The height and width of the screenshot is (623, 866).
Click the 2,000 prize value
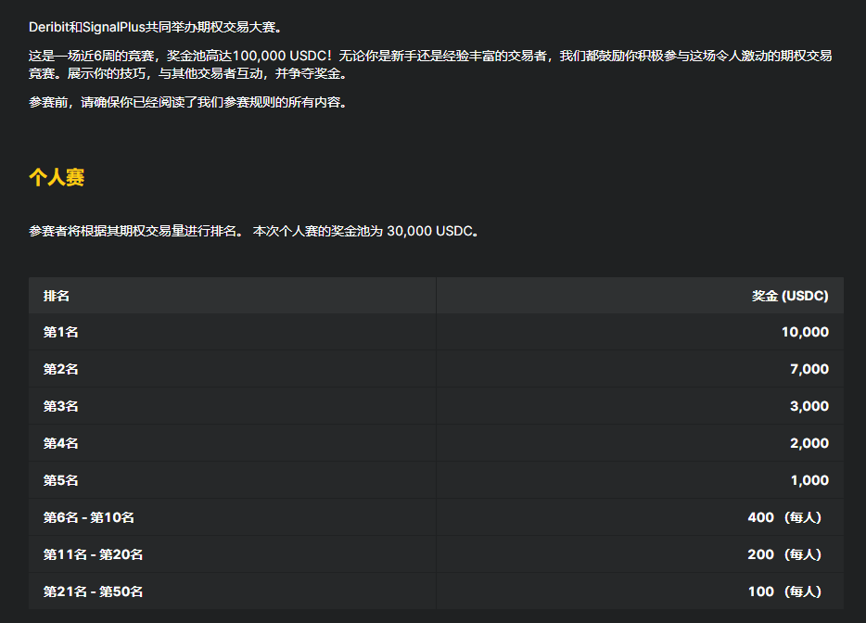point(809,443)
